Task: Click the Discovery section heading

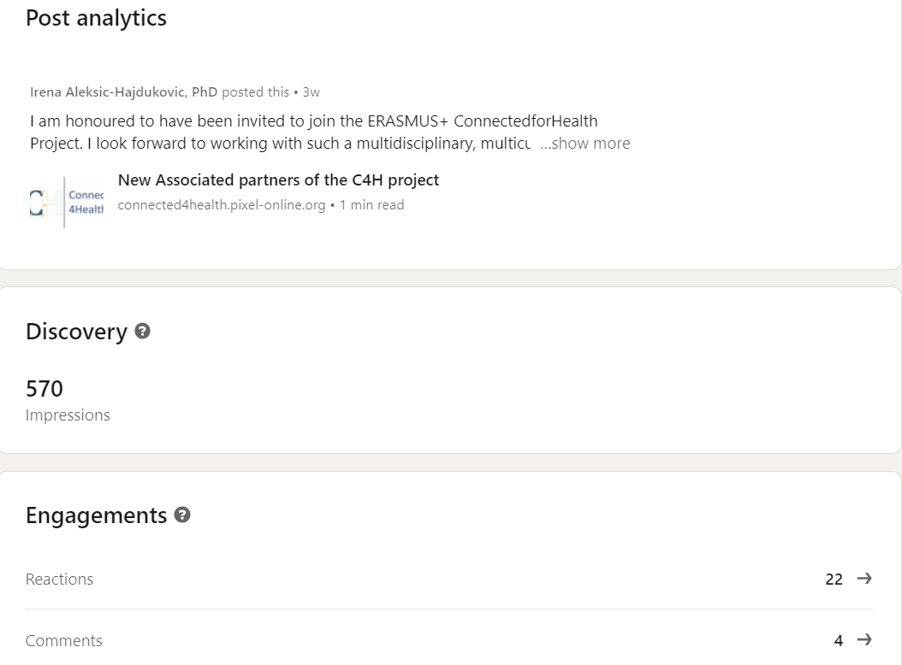Action: coord(76,332)
